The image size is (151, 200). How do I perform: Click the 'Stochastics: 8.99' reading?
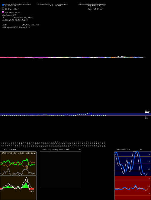pos(9,15)
